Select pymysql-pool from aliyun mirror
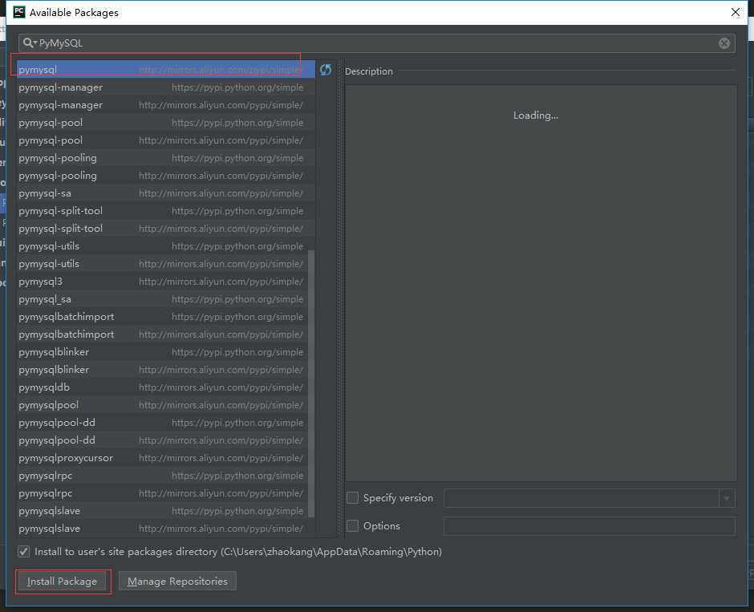754x612 pixels. pyautogui.click(x=166, y=140)
